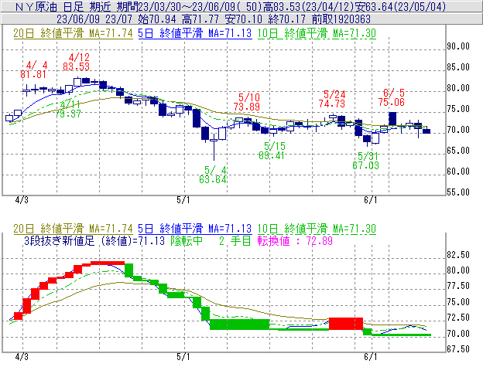Image resolution: width=483 pixels, height=367 pixels.
Task: Click the 5/10 73.89 high label
Action: pos(247,102)
